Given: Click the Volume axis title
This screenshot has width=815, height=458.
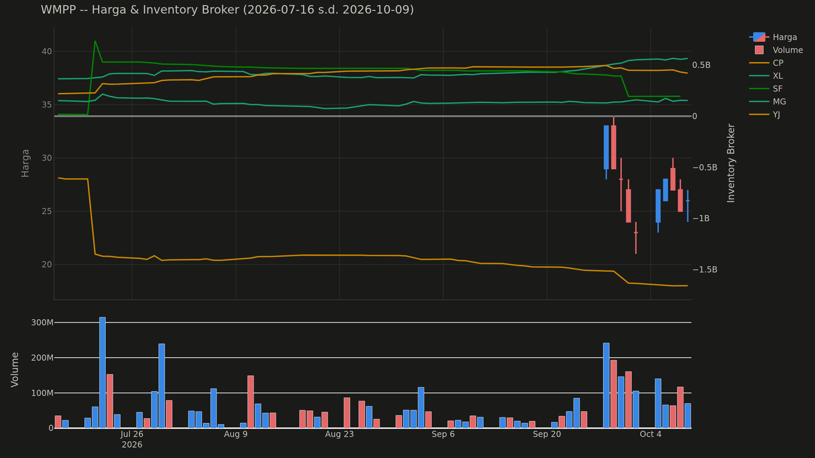Looking at the screenshot, I should (x=15, y=369).
